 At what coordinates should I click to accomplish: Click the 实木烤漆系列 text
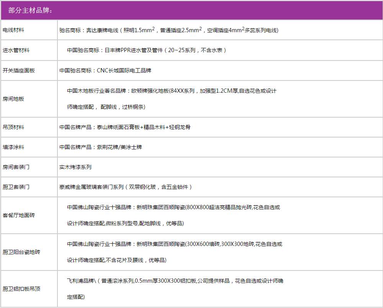point(75,167)
